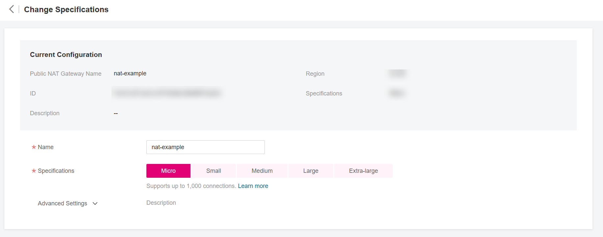Screen dimensions: 603x237
Task: Select the Micro specification
Action: click(168, 171)
